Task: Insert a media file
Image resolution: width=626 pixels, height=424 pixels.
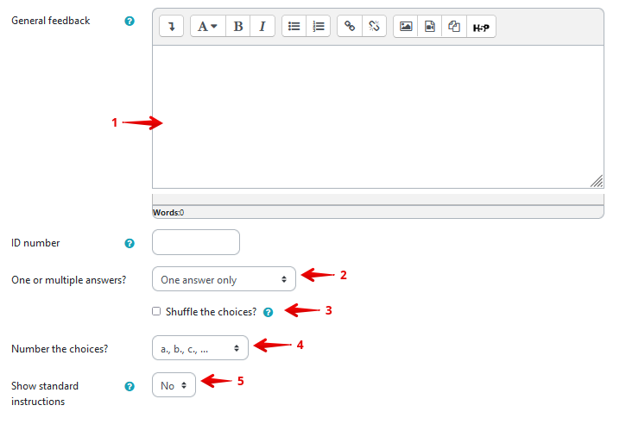Action: [x=430, y=27]
